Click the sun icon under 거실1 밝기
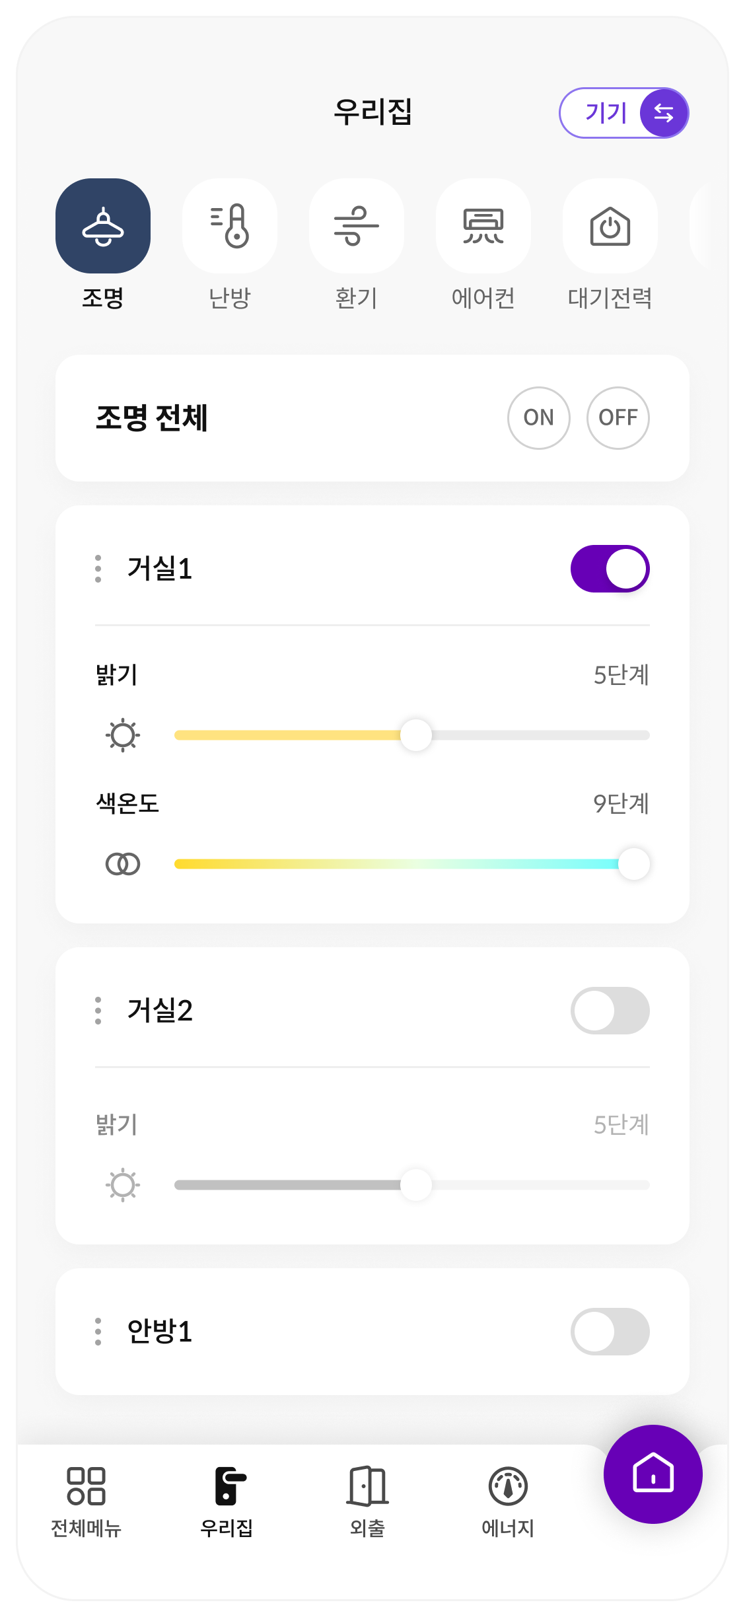The height and width of the screenshot is (1617, 745). pyautogui.click(x=123, y=735)
